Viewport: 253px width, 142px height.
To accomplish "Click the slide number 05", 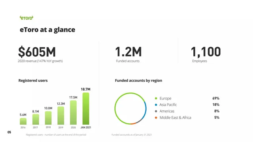I will pos(9,132).
